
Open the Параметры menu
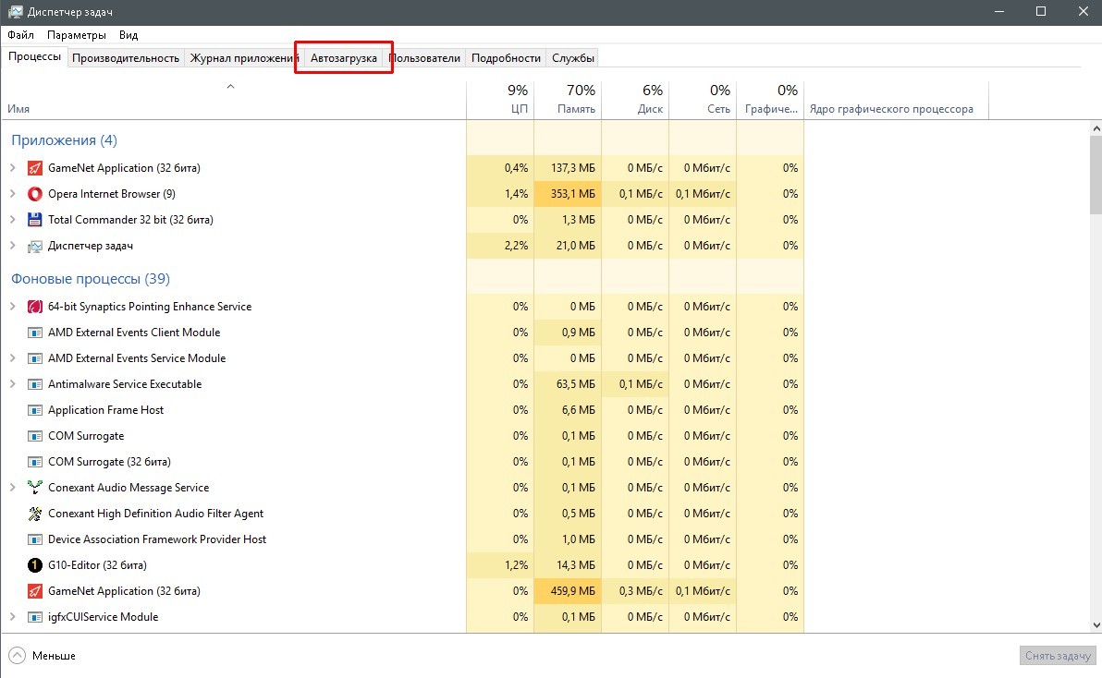click(x=77, y=35)
